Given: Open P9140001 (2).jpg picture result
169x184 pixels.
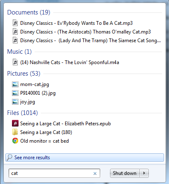Looking at the screenshot, I should tap(38, 93).
